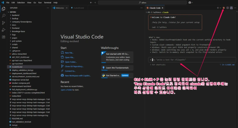The width and height of the screenshot is (238, 128).
Task: Expand the prd-system folder
Action: coord(17,41)
